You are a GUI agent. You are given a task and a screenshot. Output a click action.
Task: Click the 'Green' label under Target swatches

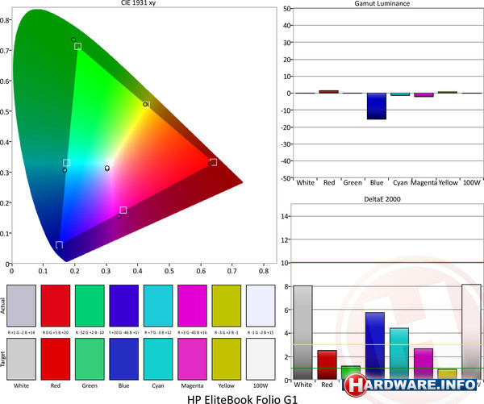(90, 385)
